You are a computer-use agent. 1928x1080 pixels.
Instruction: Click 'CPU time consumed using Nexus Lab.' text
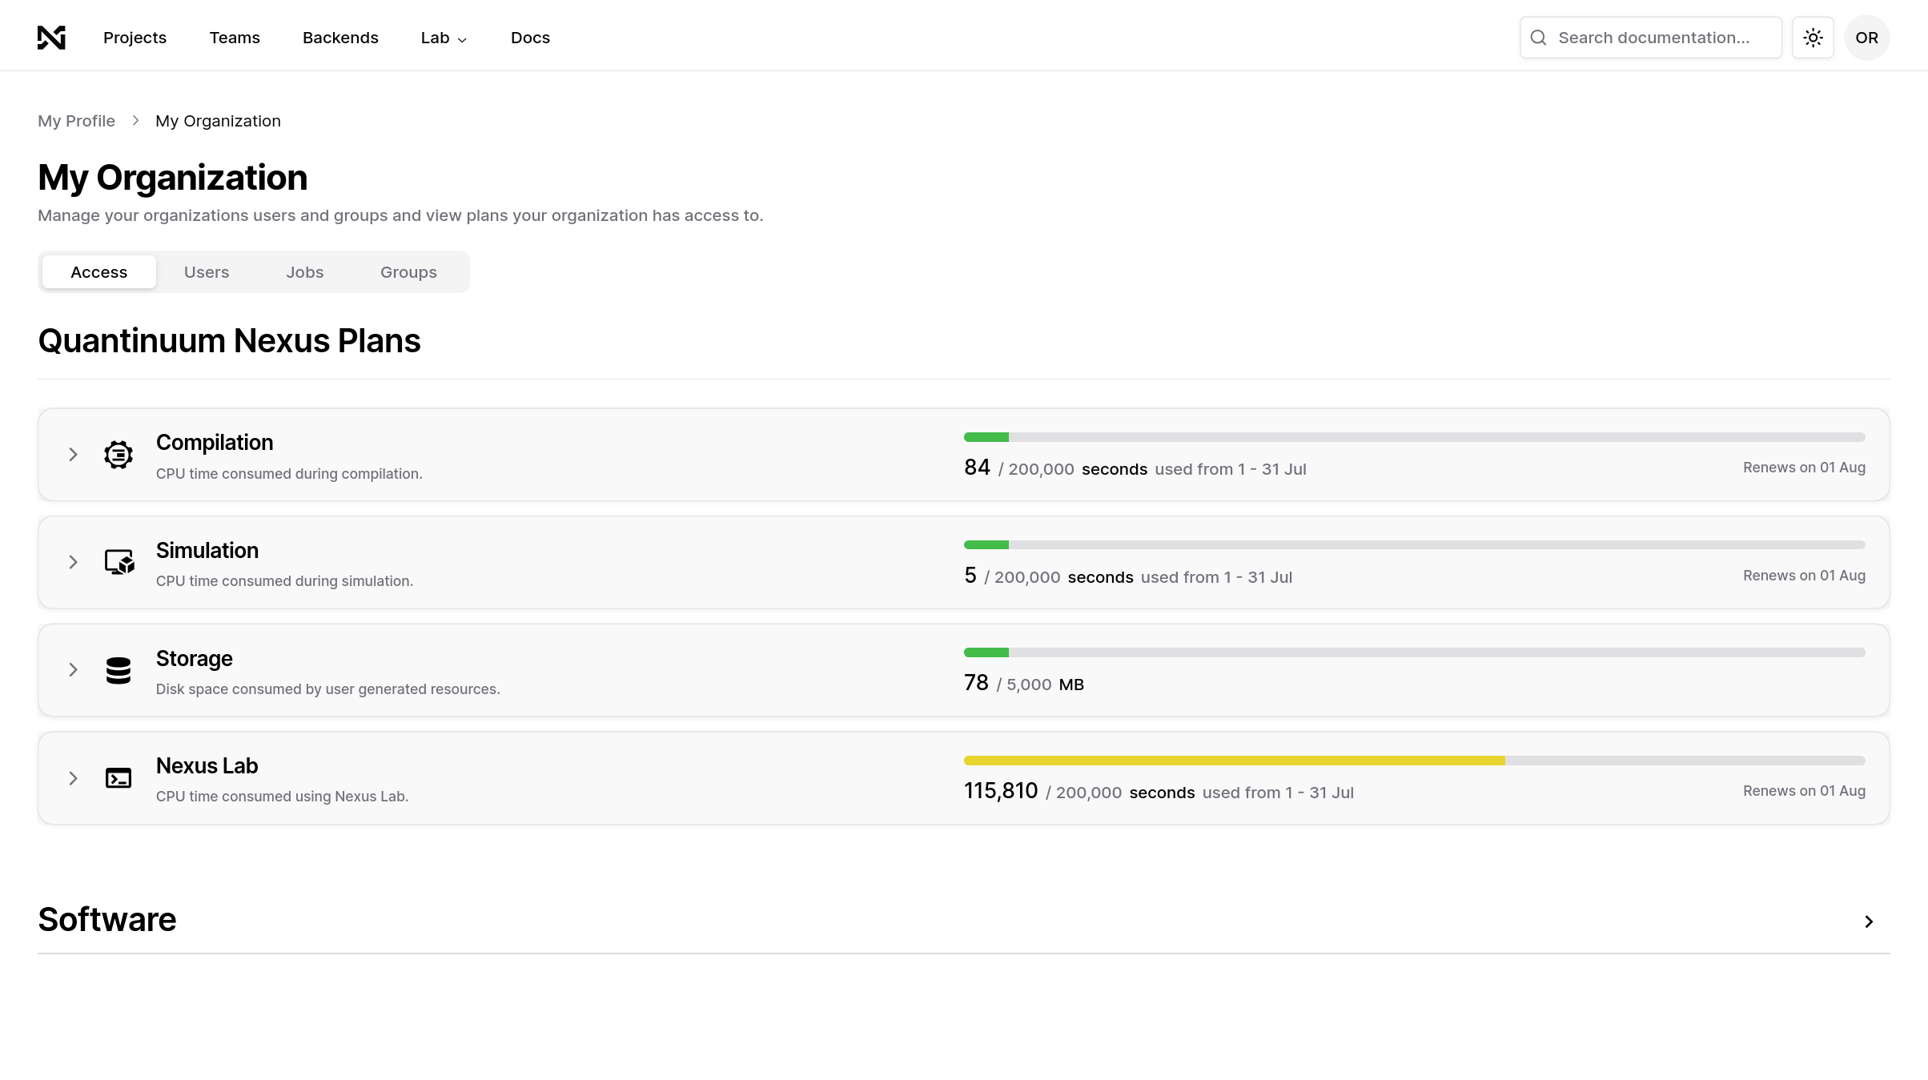[x=282, y=797]
